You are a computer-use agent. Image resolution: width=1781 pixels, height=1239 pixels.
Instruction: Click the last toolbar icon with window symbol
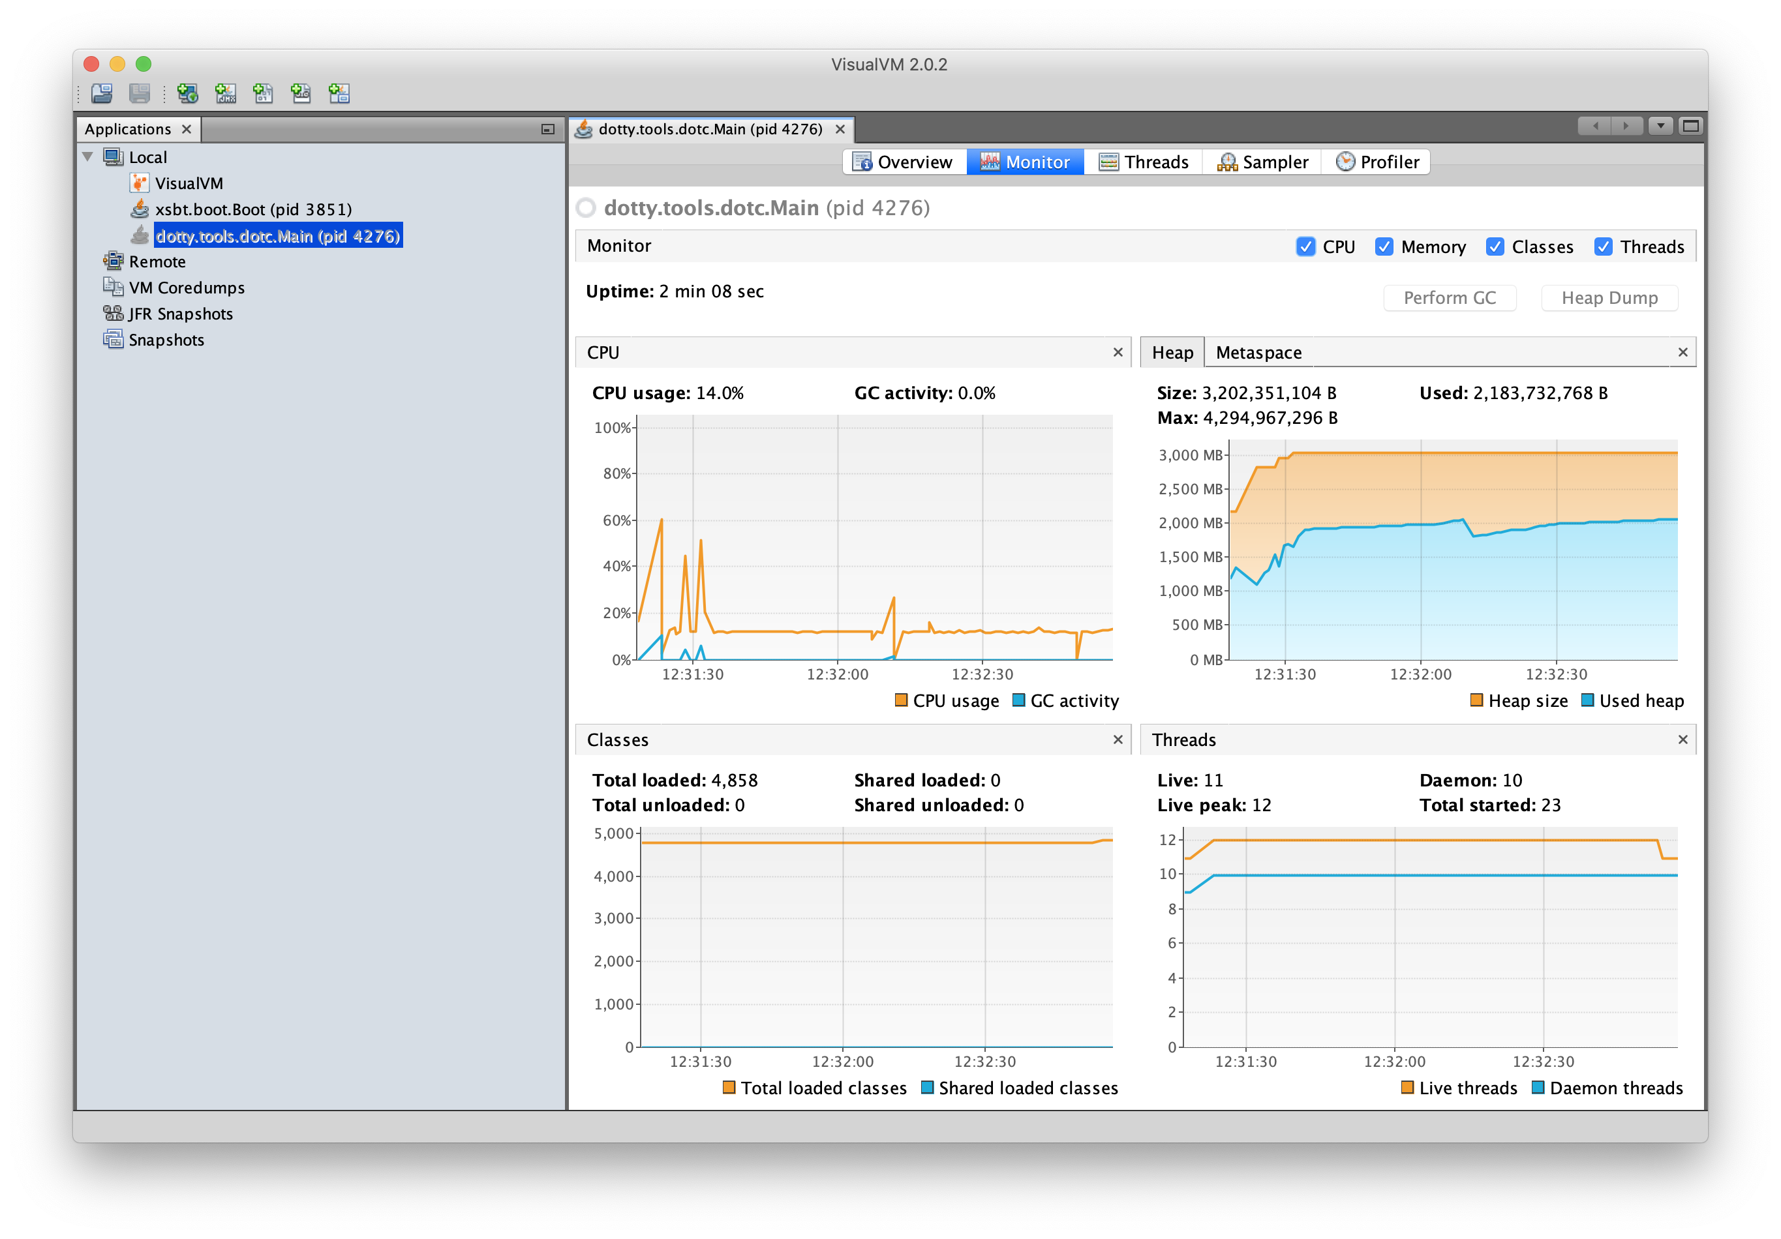tap(339, 94)
